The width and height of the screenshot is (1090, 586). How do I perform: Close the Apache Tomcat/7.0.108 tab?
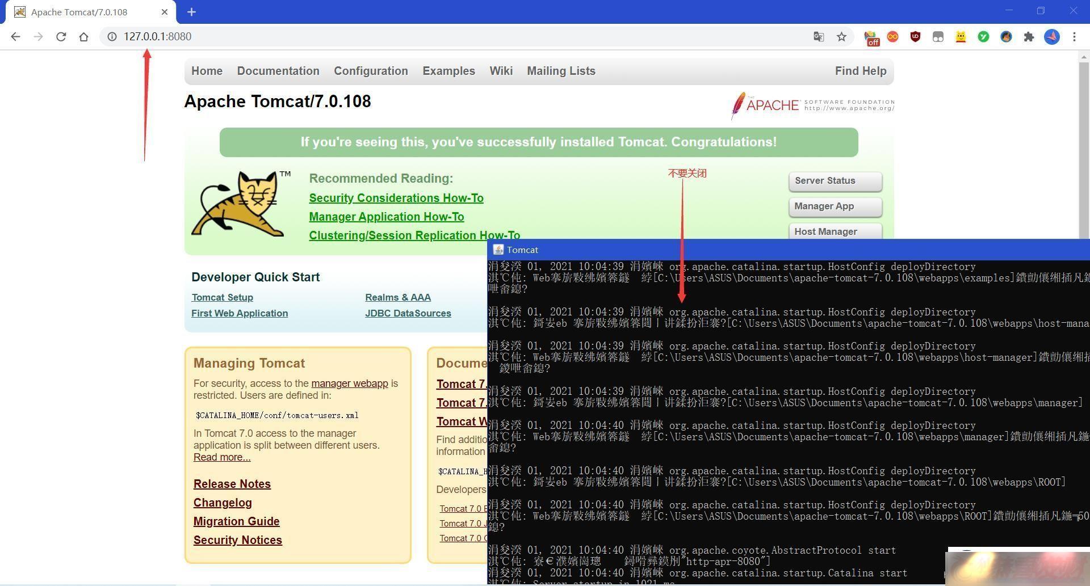point(165,12)
